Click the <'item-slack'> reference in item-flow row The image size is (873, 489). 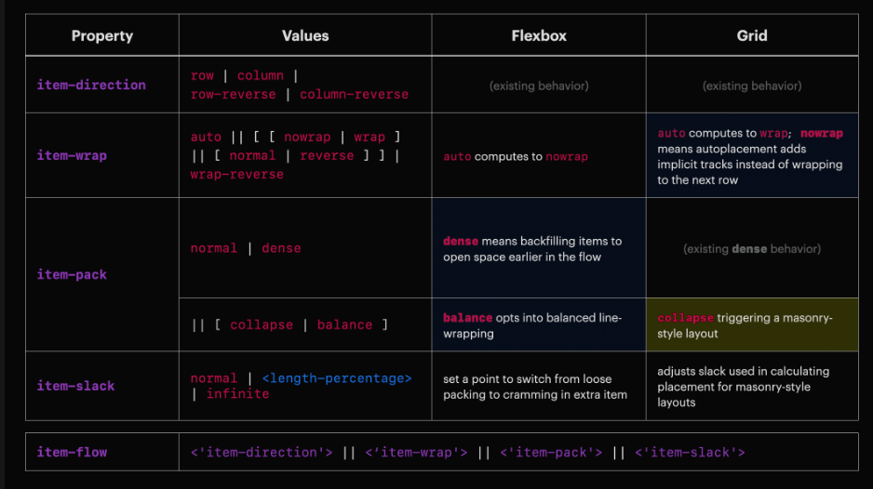click(690, 452)
